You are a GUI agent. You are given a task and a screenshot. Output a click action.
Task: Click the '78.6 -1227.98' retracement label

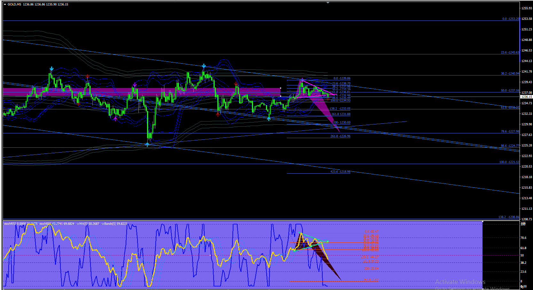(x=510, y=131)
